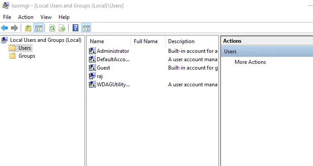This screenshot has width=313, height=166.
Task: Click the Administrator account icon
Action: coord(92,51)
